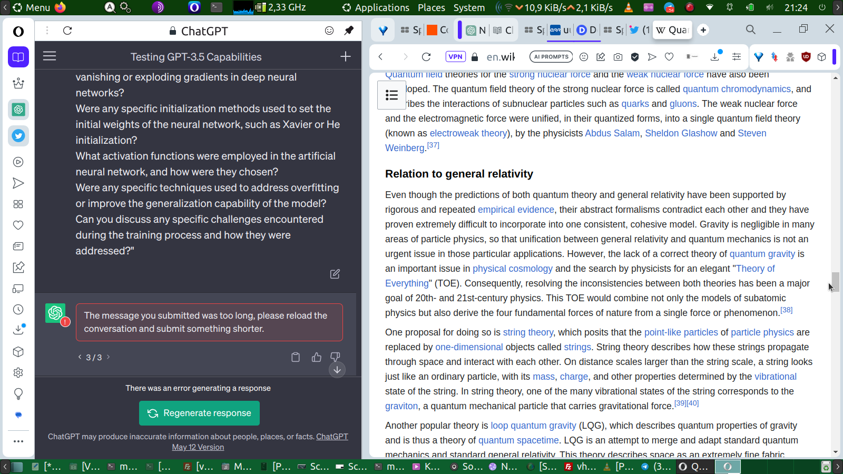Search open tabs with magnifier icon
This screenshot has height=474, width=843.
[751, 30]
